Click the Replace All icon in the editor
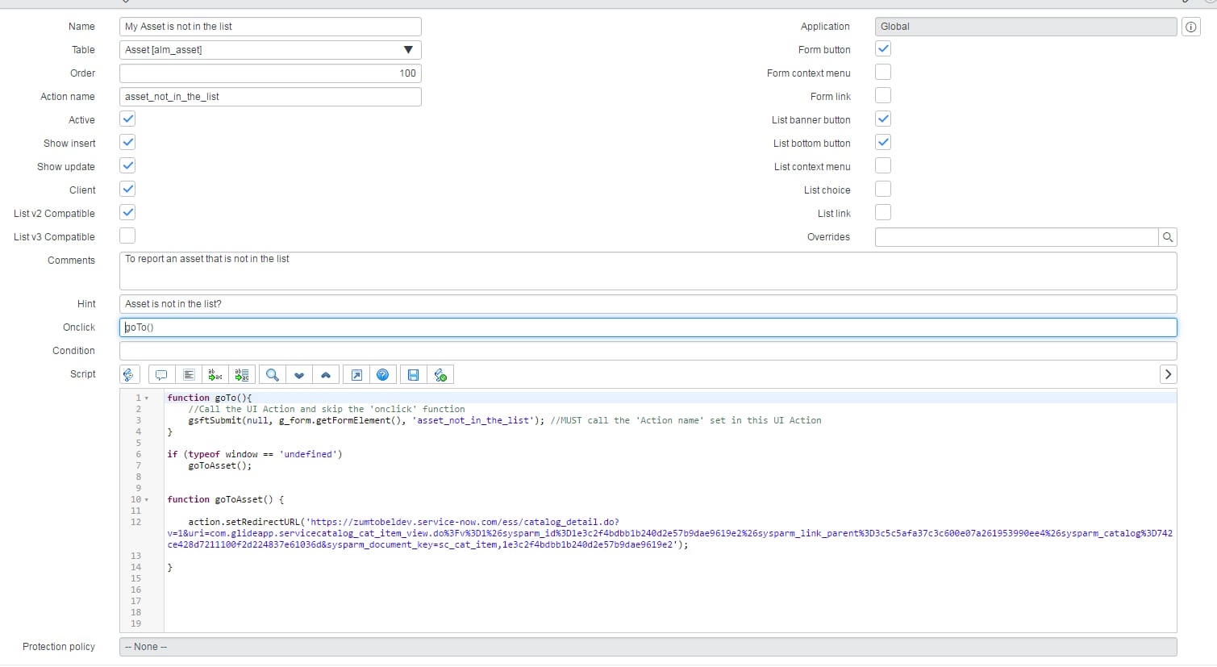This screenshot has width=1217, height=667. tap(242, 374)
